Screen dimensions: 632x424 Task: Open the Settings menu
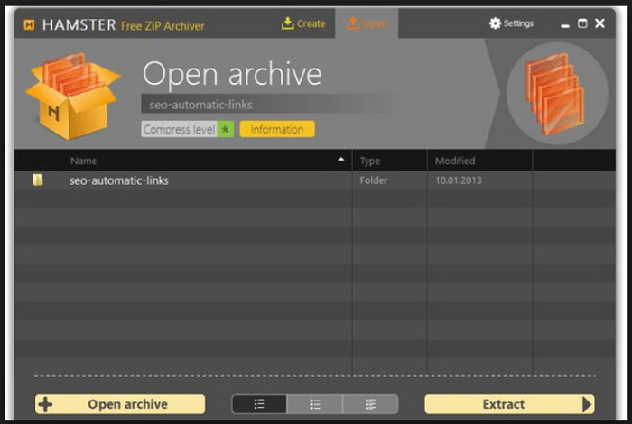click(x=511, y=23)
